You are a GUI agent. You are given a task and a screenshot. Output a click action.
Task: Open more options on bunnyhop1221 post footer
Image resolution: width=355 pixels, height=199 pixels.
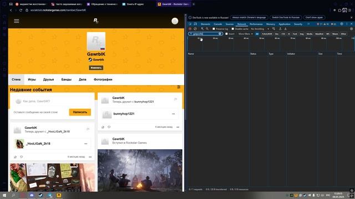click(x=177, y=127)
